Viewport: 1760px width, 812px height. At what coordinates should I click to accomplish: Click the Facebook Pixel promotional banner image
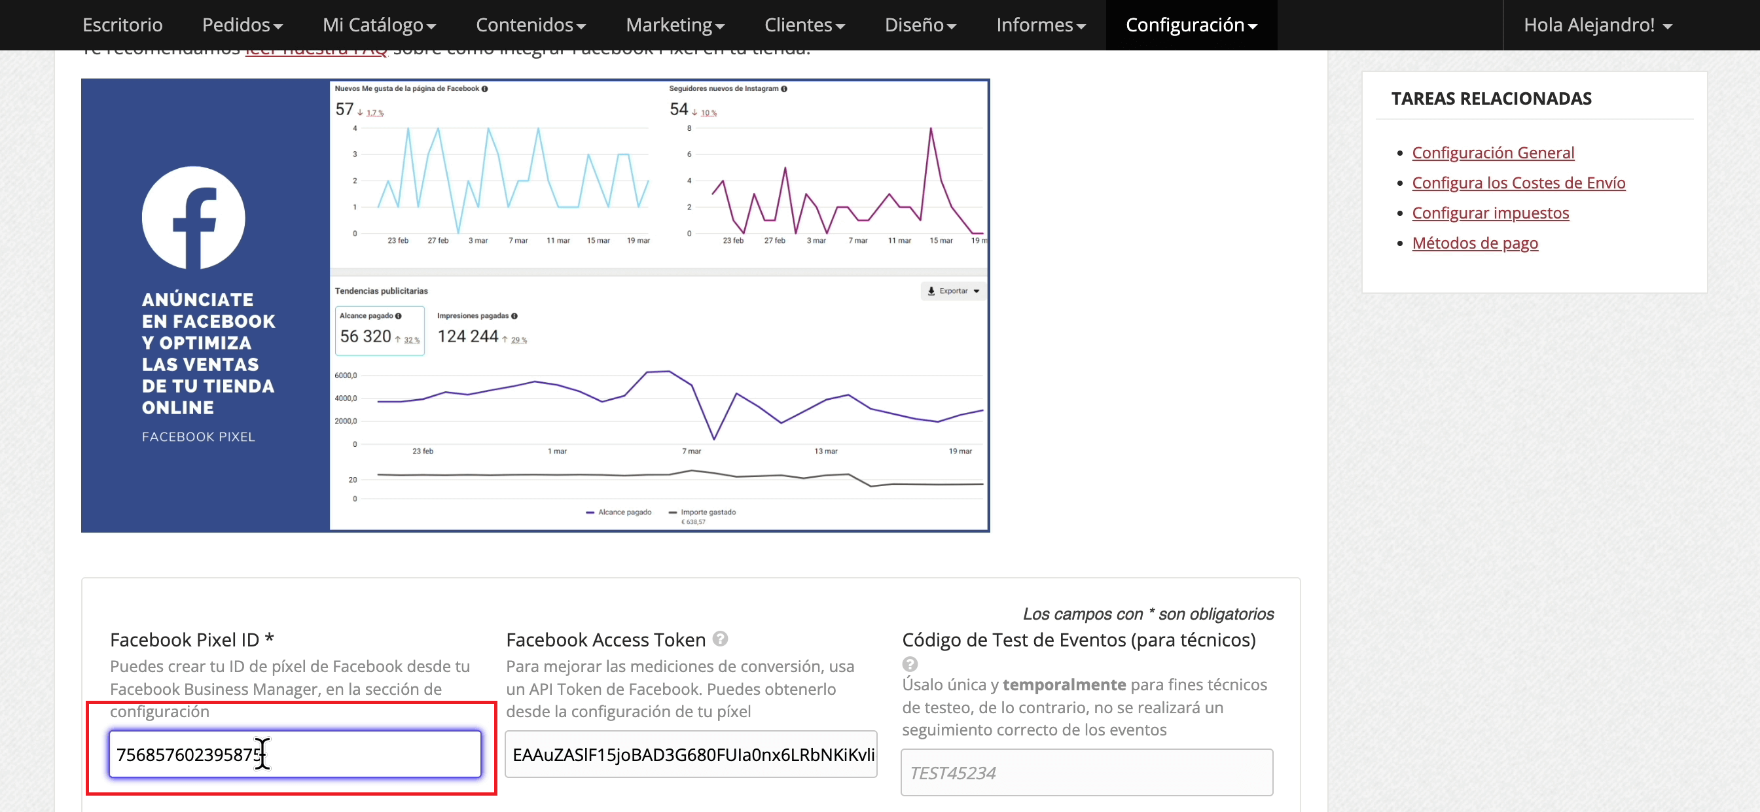coord(535,306)
